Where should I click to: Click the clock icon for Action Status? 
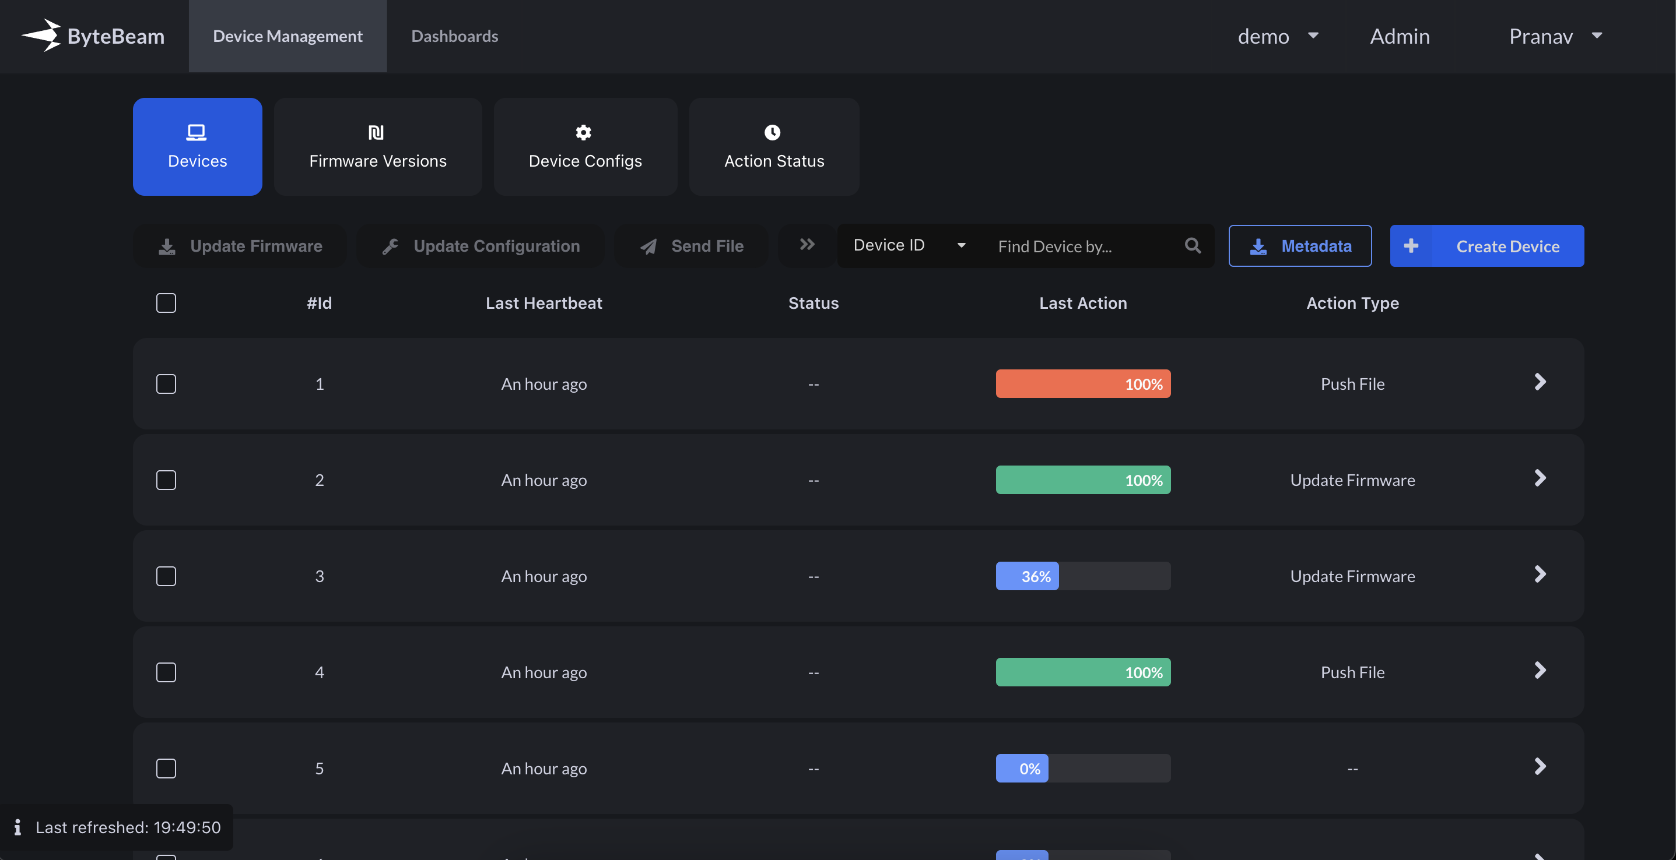point(772,133)
